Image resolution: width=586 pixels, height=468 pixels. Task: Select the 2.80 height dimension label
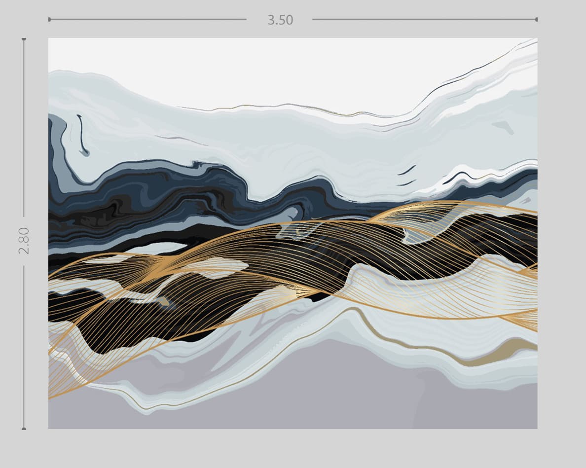coord(24,241)
